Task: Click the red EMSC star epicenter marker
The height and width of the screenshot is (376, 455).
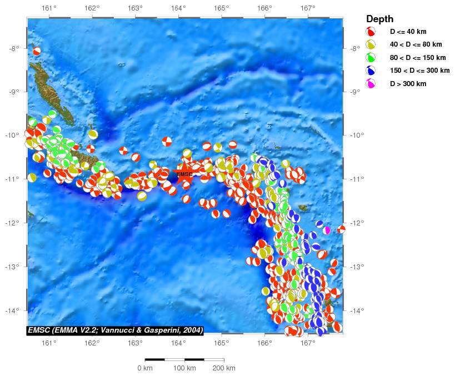Action: 184,174
